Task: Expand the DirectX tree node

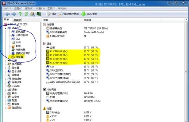Action: pos(6,86)
